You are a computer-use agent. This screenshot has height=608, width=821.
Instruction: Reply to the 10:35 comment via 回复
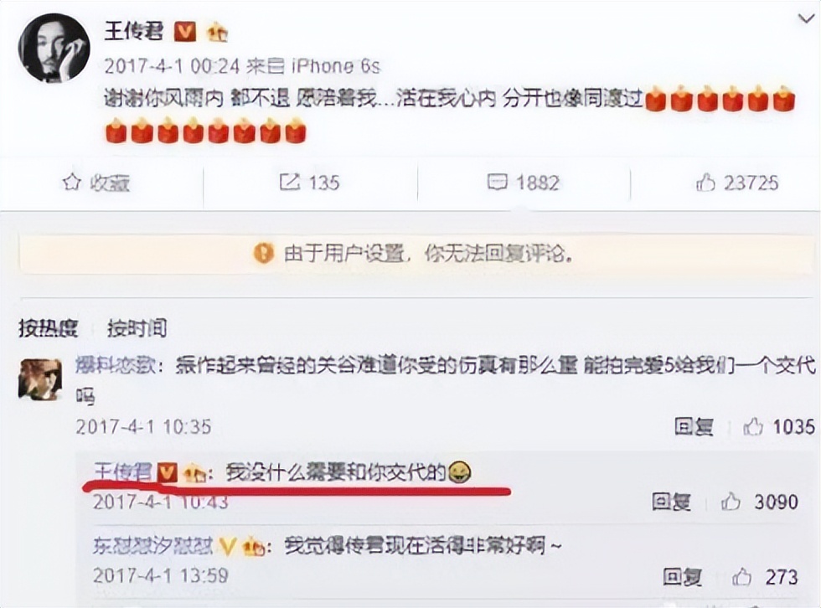coord(694,427)
